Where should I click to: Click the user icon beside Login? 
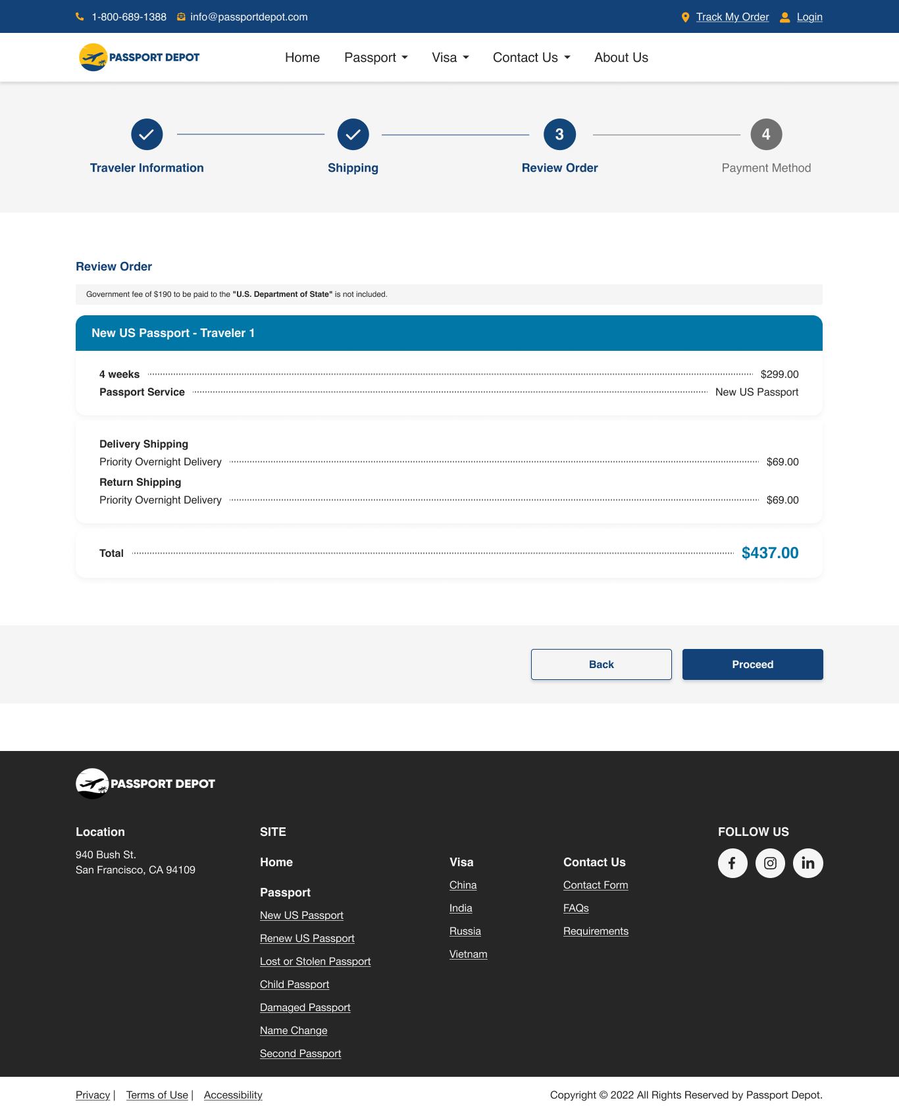(x=784, y=17)
